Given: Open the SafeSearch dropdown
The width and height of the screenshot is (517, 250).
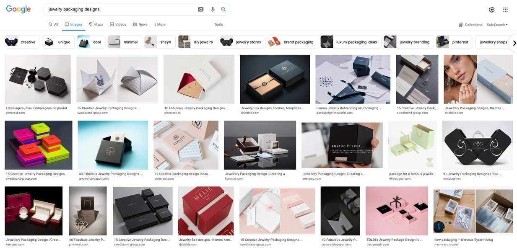Looking at the screenshot, I should 496,23.
